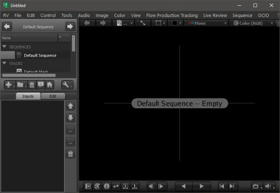Toggle the image info icon in bottom toolbar
The width and height of the screenshot is (280, 193).
107,186
